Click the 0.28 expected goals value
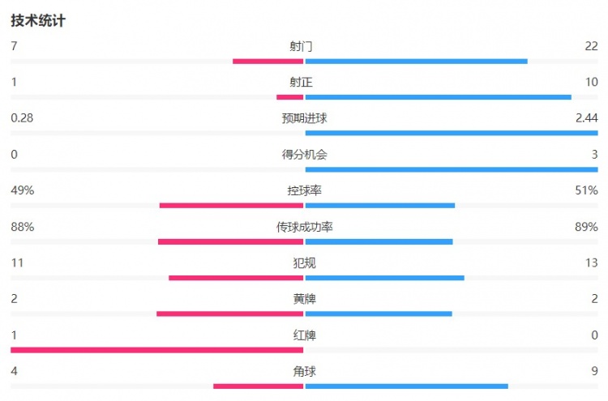608x401 pixels. coord(22,118)
